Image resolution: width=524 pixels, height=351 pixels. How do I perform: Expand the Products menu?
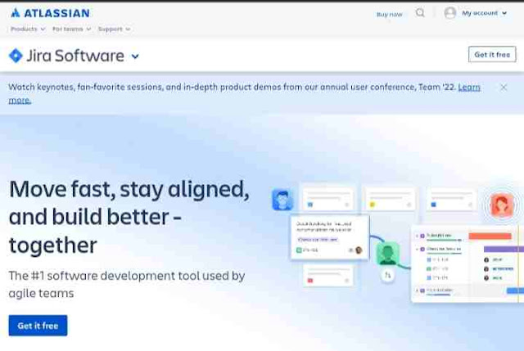pyautogui.click(x=28, y=29)
